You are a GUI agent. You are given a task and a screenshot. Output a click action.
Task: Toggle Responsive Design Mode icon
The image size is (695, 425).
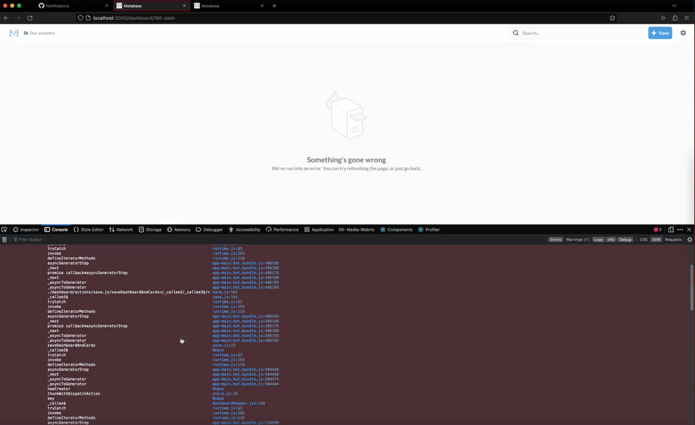click(670, 229)
